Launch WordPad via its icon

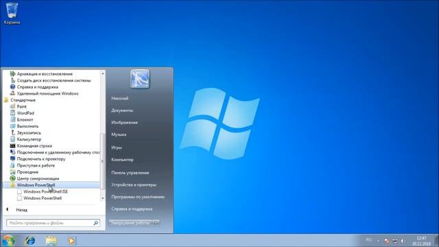pos(12,113)
